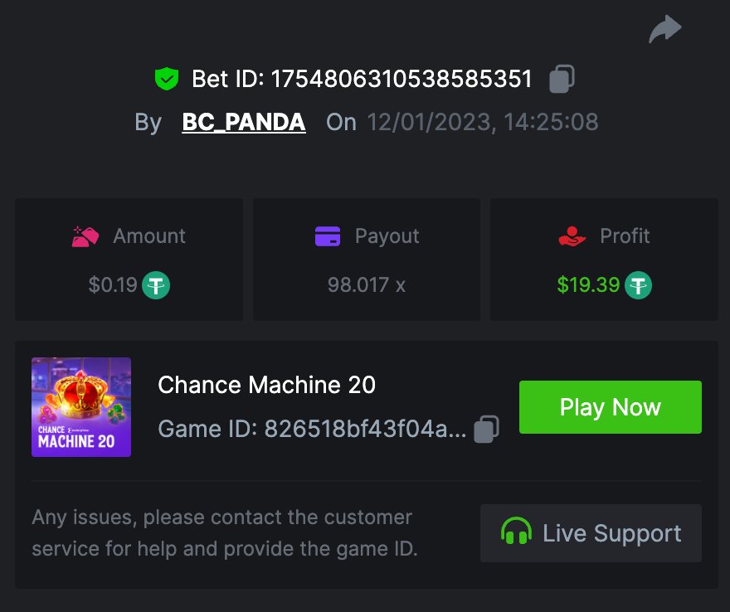
Task: Click the 98.017 x payout value
Action: 366,285
